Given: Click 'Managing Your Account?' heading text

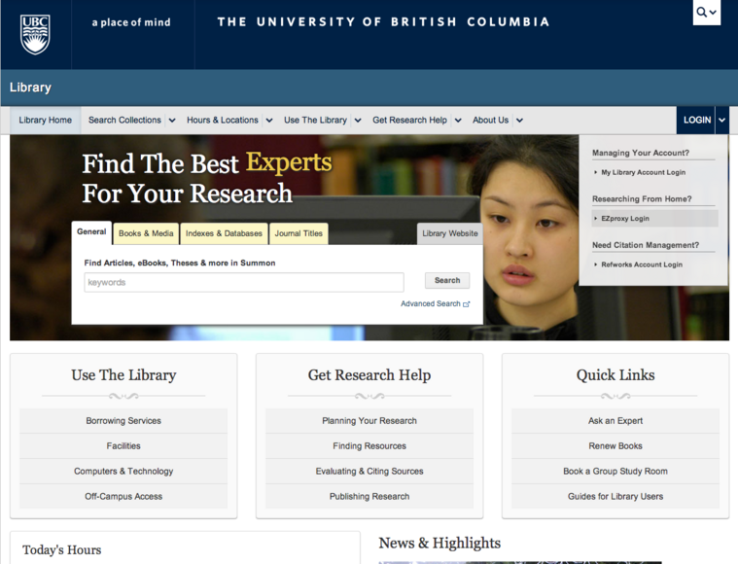Looking at the screenshot, I should coord(641,153).
